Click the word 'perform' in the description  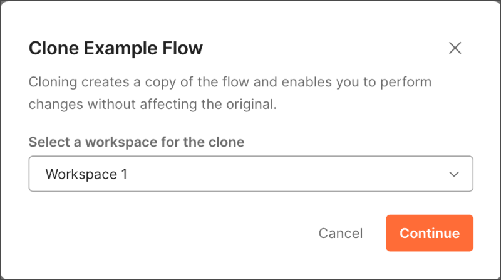[x=406, y=82]
